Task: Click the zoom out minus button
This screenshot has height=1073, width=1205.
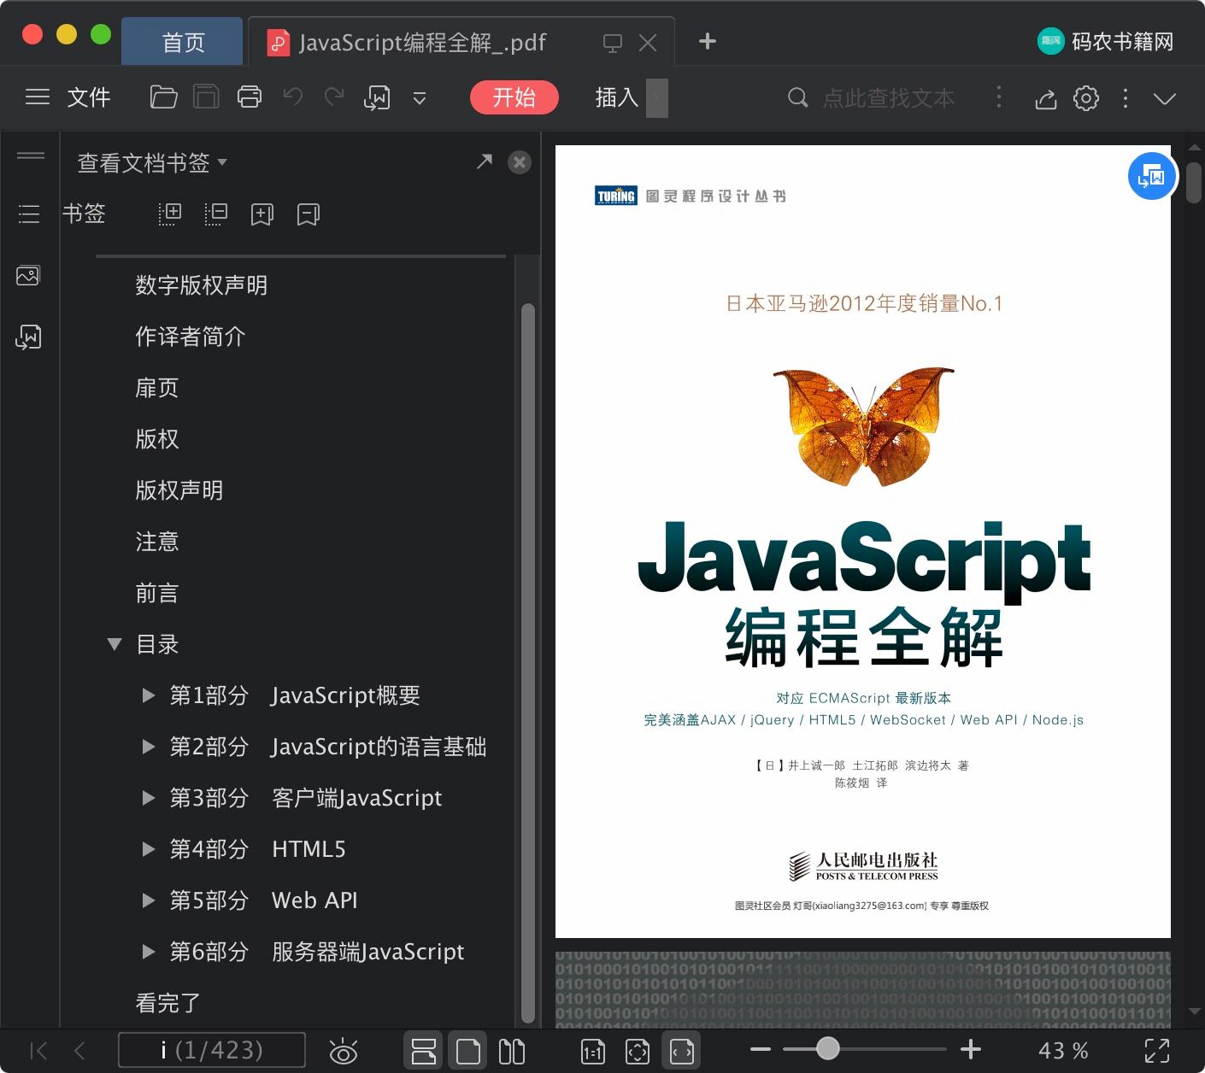Action: point(761,1049)
